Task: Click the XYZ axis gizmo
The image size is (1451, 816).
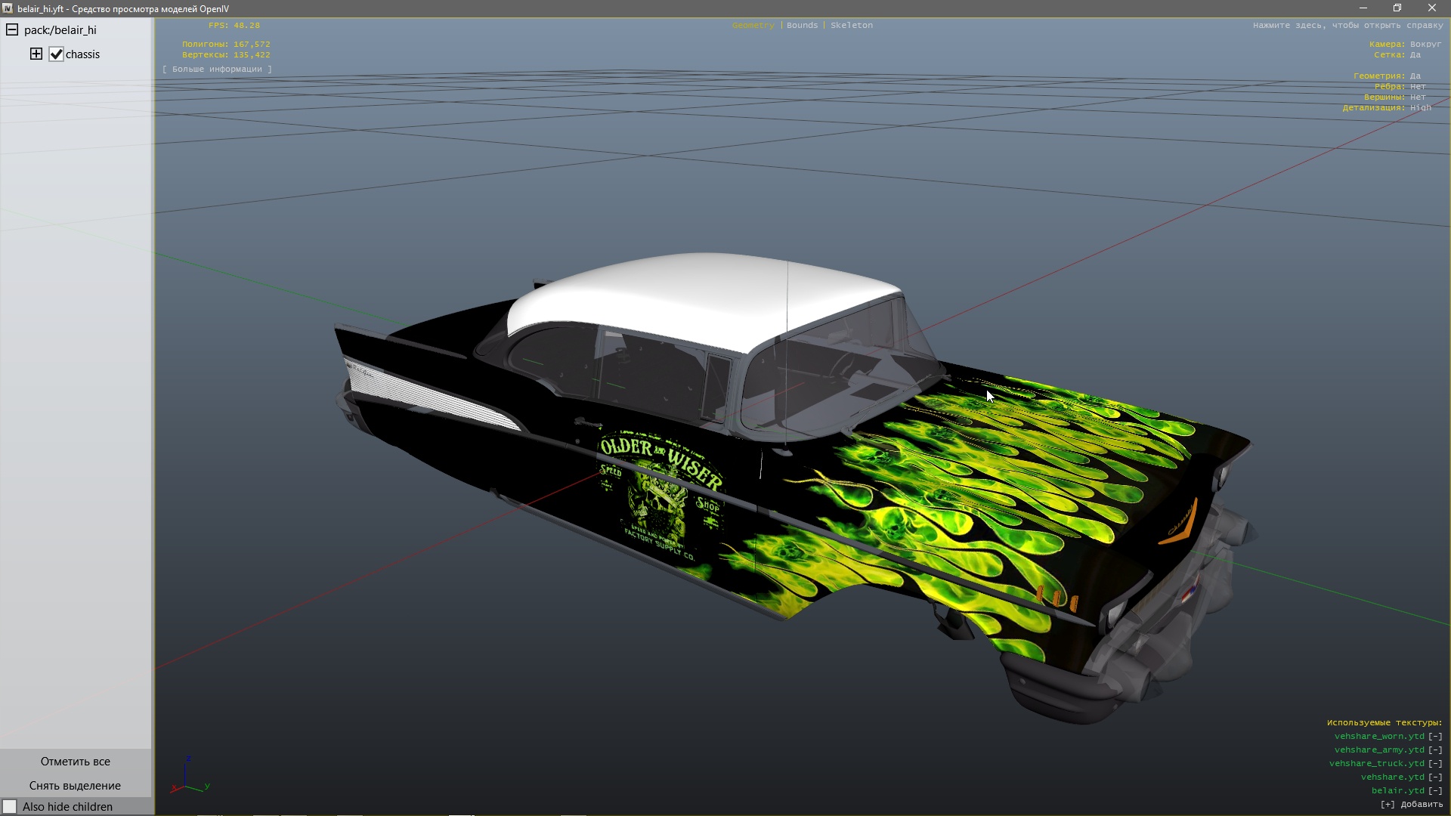Action: pyautogui.click(x=187, y=778)
